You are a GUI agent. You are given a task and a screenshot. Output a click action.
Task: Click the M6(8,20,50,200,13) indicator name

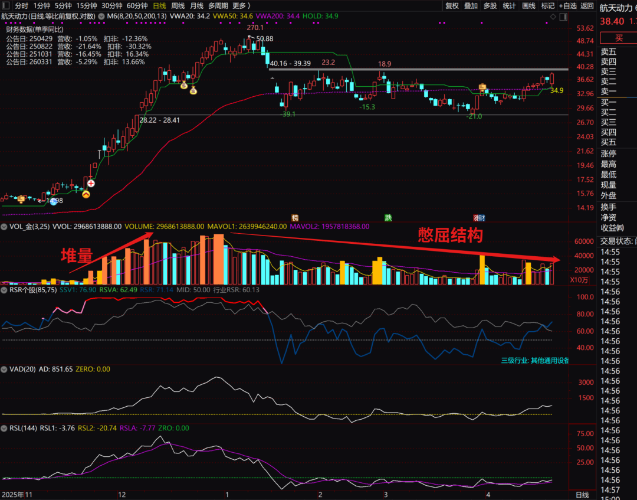pyautogui.click(x=137, y=17)
